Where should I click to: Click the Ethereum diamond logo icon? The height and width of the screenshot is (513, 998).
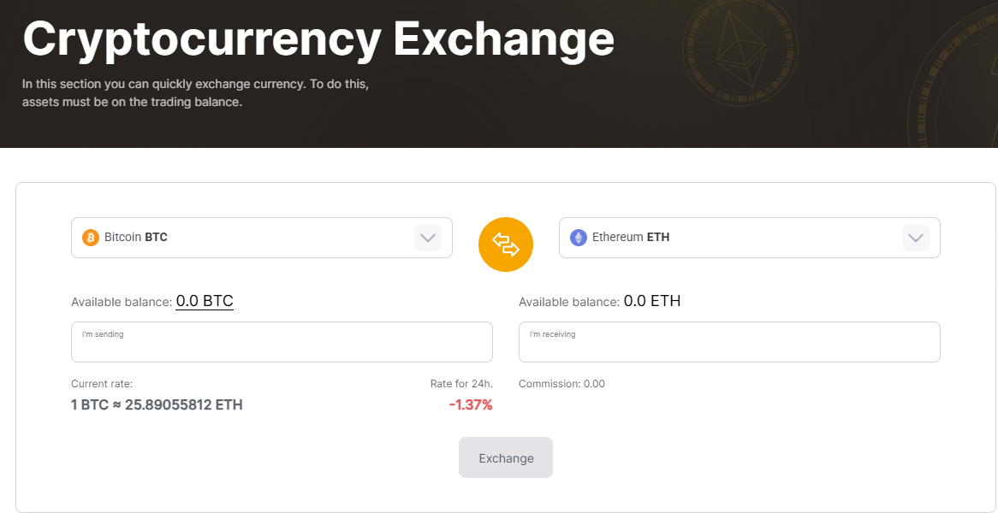pos(579,238)
